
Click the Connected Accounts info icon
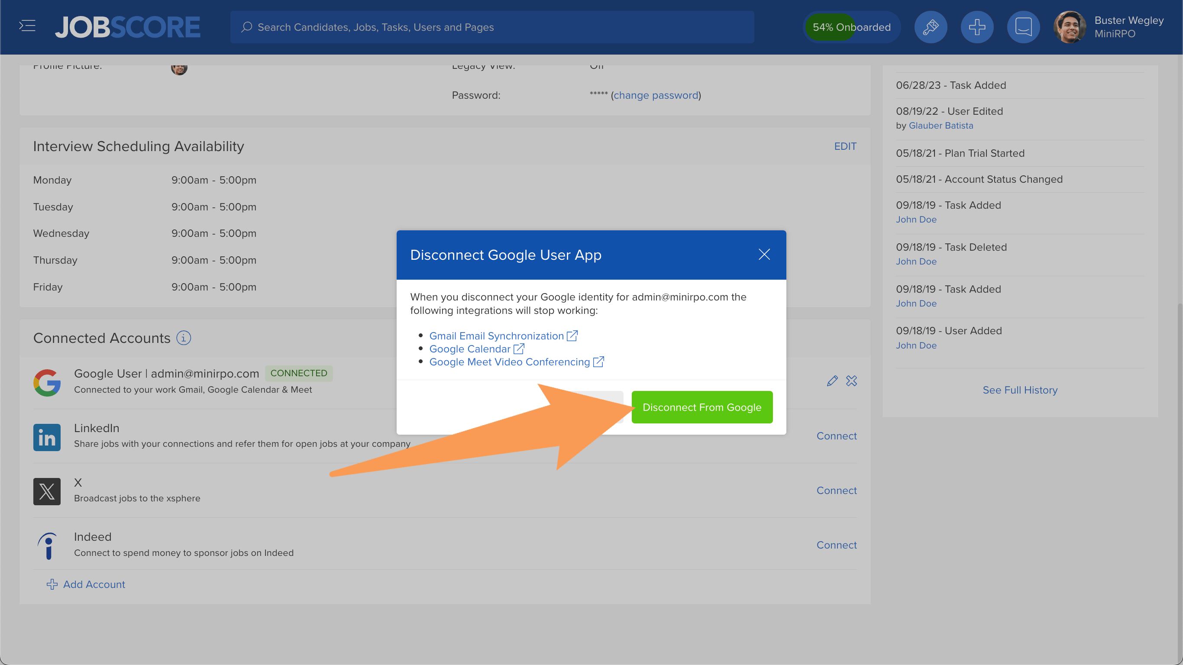point(184,338)
